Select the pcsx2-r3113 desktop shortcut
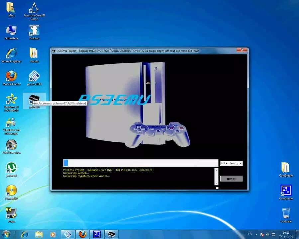 pos(34,78)
